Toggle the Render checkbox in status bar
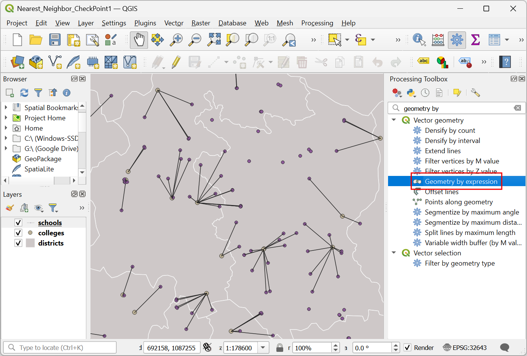527x356 pixels. point(407,348)
